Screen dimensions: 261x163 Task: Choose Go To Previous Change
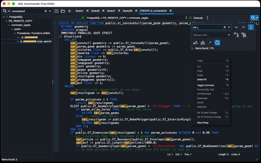(211, 117)
